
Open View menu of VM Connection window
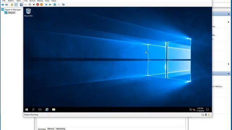pos(47,1)
